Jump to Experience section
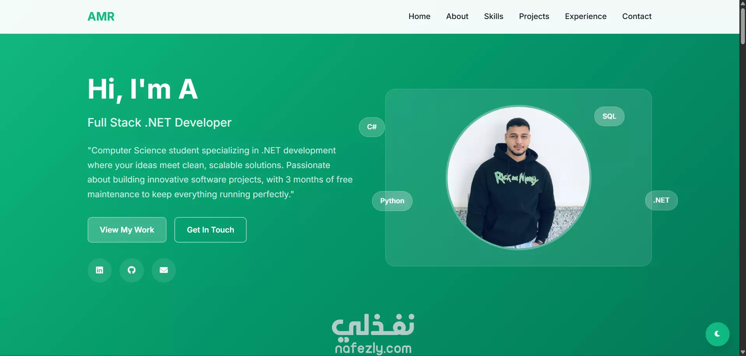 pyautogui.click(x=586, y=16)
